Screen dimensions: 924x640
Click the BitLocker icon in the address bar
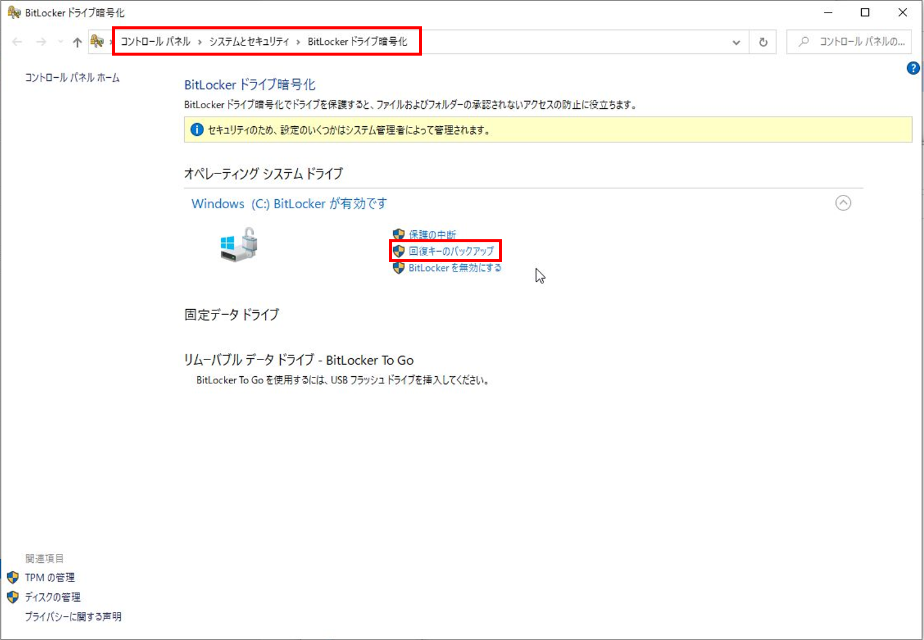pos(96,41)
